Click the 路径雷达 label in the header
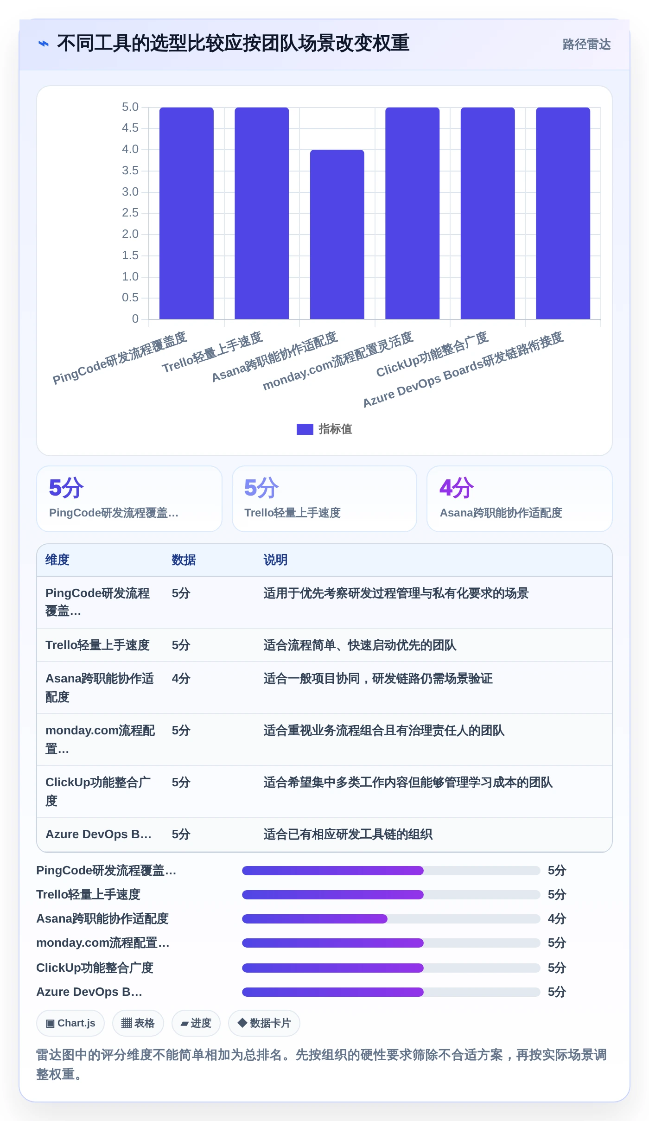Image resolution: width=649 pixels, height=1121 pixels. click(586, 44)
